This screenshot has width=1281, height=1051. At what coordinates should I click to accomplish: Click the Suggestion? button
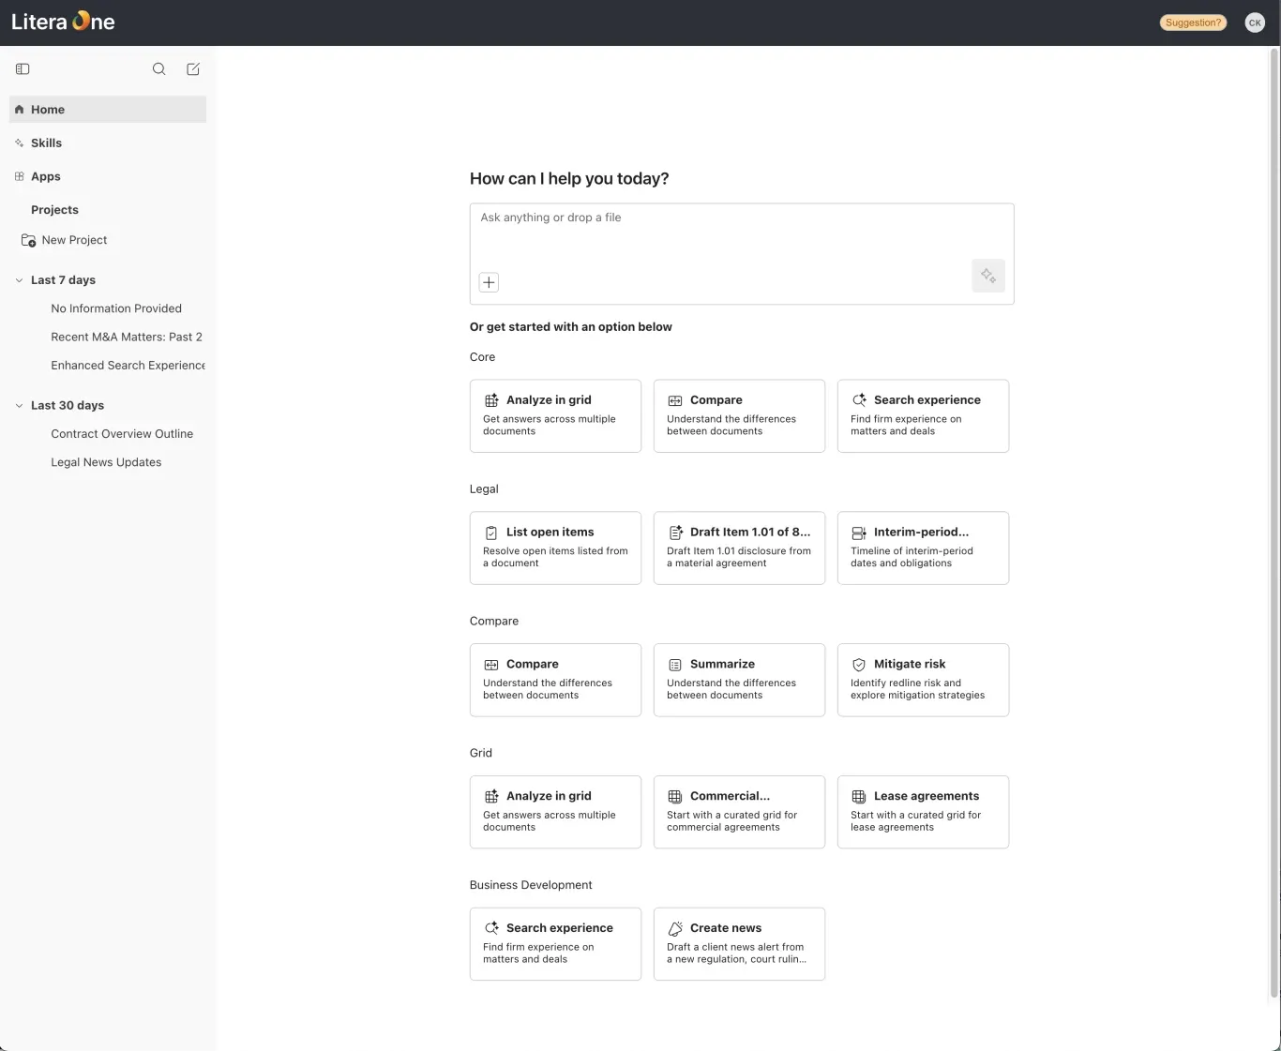click(x=1193, y=23)
